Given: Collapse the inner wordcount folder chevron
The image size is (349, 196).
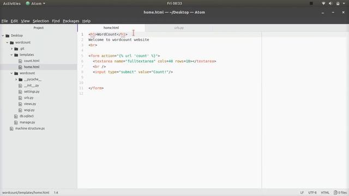Looking at the screenshot, I should click(11, 73).
